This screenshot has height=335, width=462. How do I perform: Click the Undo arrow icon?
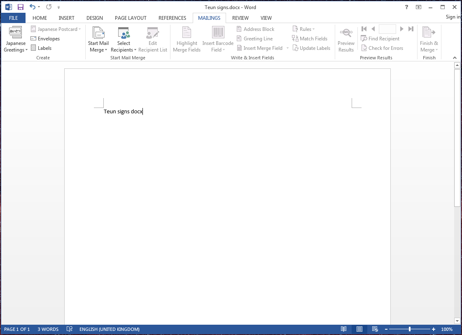tap(33, 7)
